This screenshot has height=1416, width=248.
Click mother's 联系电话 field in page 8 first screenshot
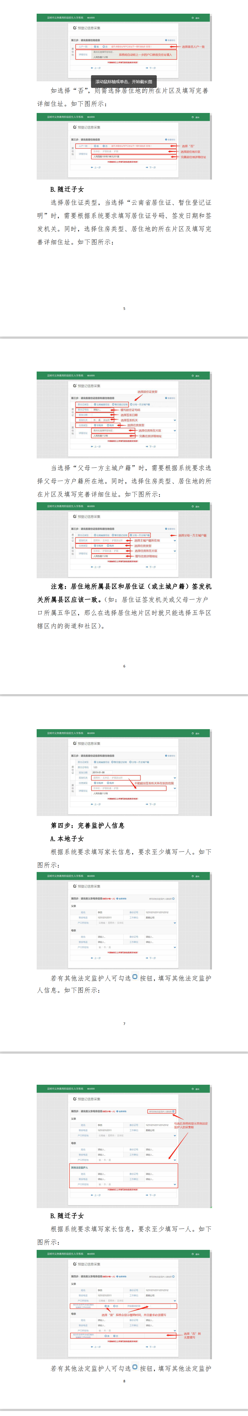(x=112, y=1155)
